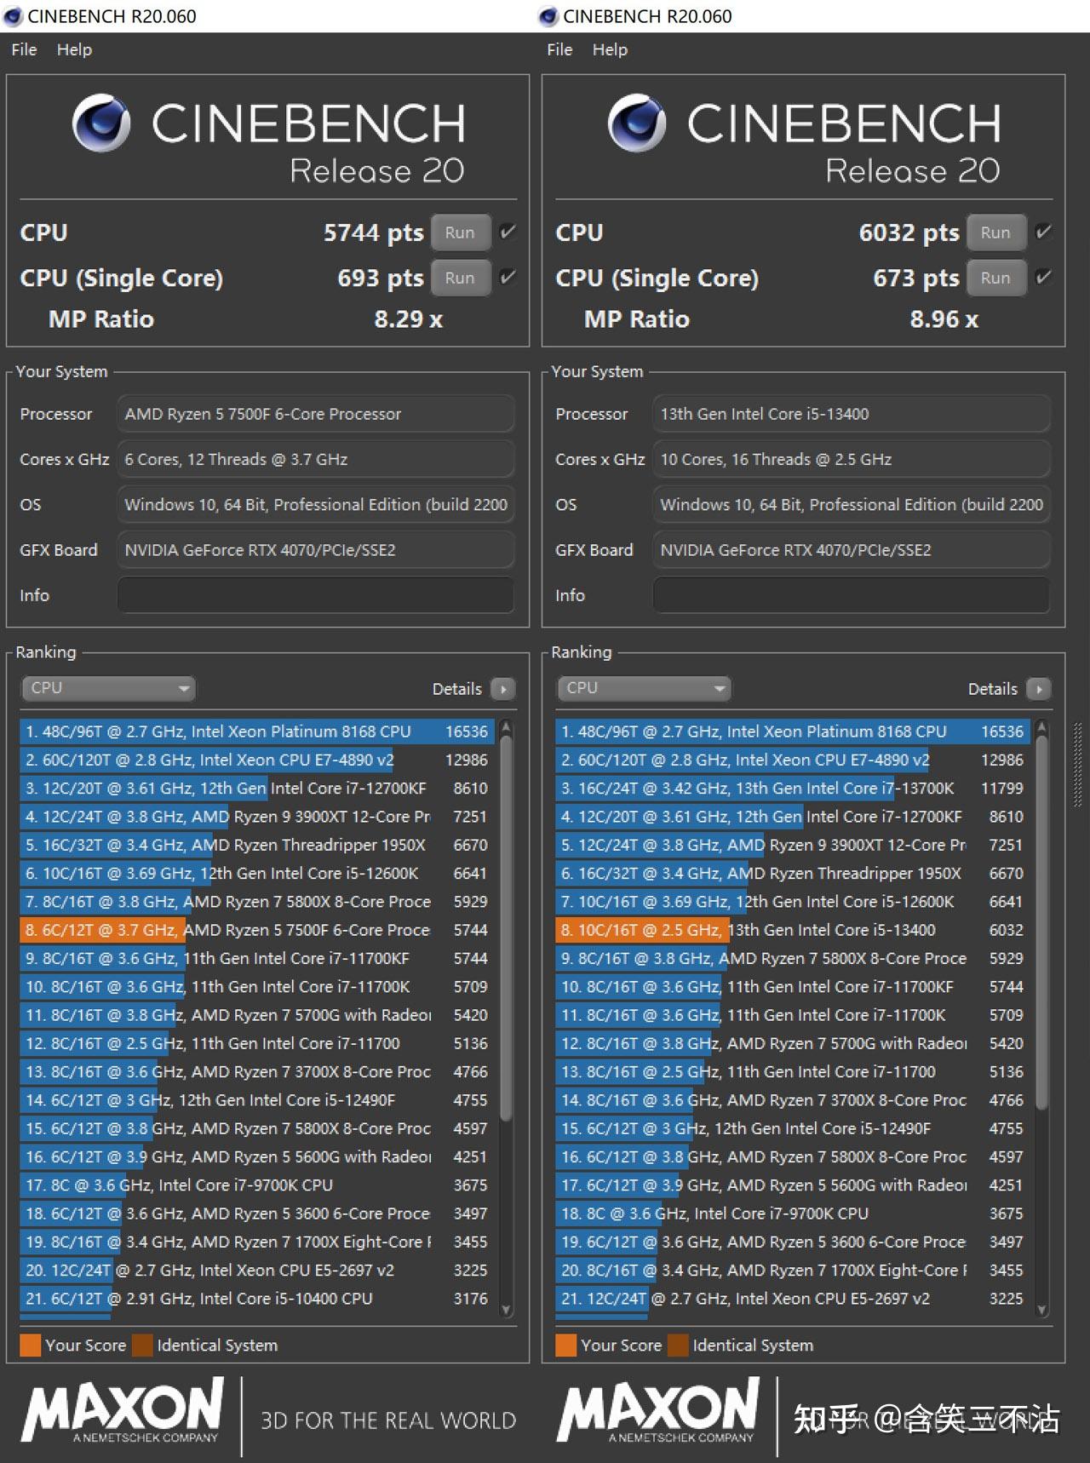Viewport: 1090px width, 1463px height.
Task: Select i5-12600K row in left ranking
Action: (256, 874)
